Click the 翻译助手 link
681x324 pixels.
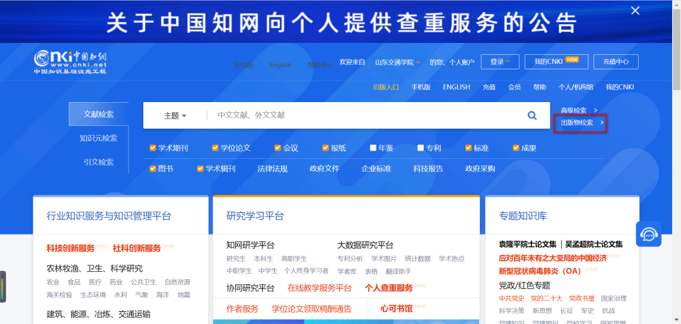[399, 272]
